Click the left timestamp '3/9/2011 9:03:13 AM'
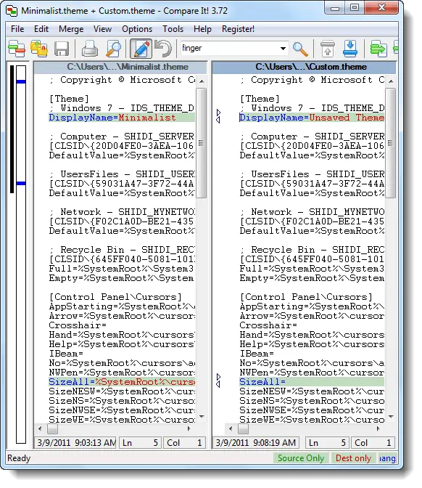This screenshot has height=488, width=422. coord(76,442)
